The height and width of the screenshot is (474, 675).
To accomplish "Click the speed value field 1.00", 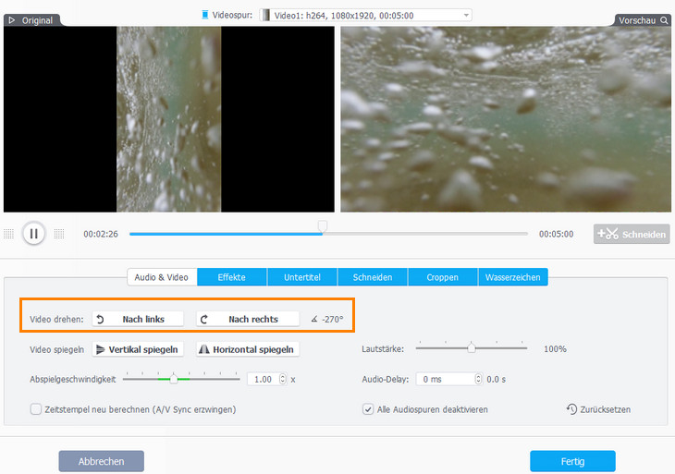I will [x=263, y=380].
